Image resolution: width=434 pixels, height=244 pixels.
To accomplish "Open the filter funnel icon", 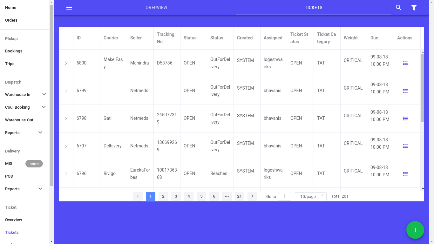I will coord(414,8).
